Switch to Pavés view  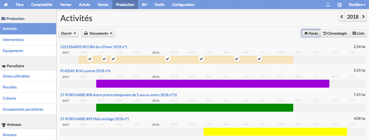(311, 34)
